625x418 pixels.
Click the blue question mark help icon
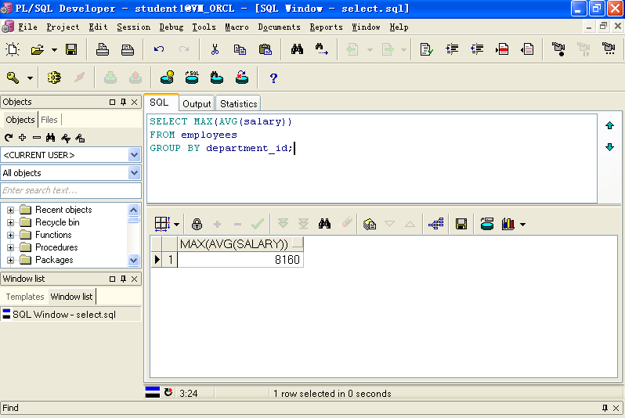pos(273,77)
